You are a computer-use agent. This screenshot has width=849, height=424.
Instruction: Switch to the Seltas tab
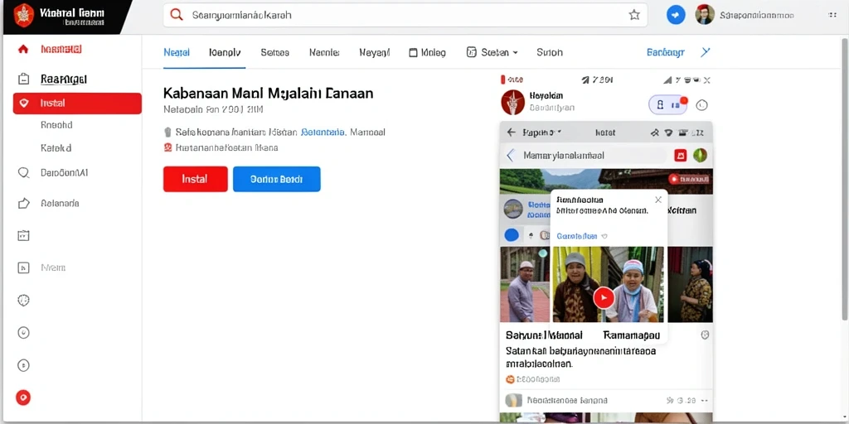[x=274, y=52]
